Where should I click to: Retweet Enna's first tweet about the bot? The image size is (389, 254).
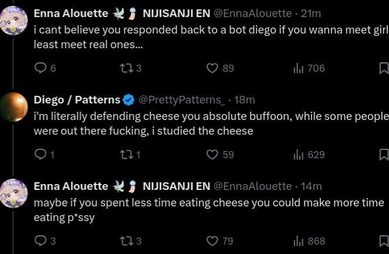point(125,68)
